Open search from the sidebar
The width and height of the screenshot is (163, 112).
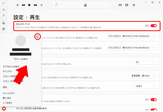tap(4, 16)
